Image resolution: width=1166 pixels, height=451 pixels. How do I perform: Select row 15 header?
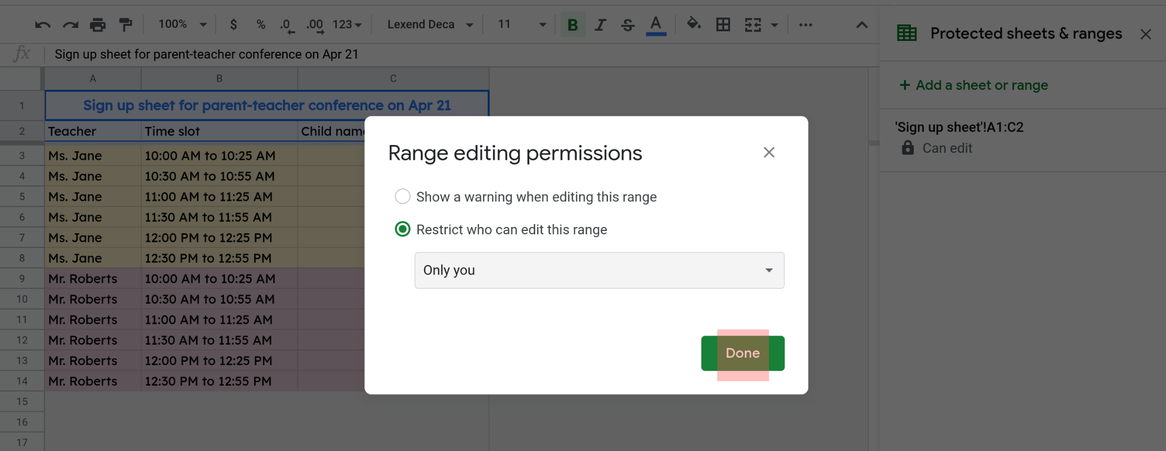pos(22,402)
